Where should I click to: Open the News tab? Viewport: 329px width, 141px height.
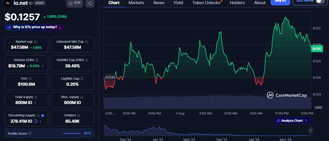coord(159,3)
